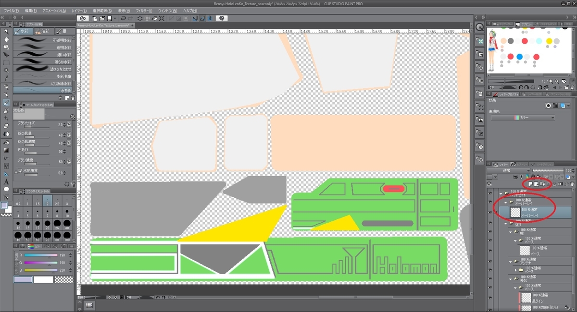Toggle visibility of 黒ライン layer

[x=490, y=298]
